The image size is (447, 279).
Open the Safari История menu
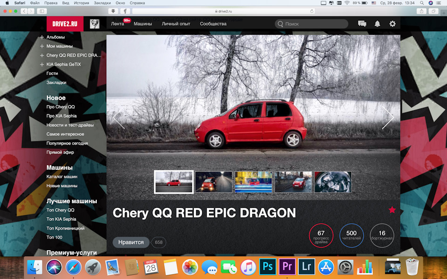point(81,3)
